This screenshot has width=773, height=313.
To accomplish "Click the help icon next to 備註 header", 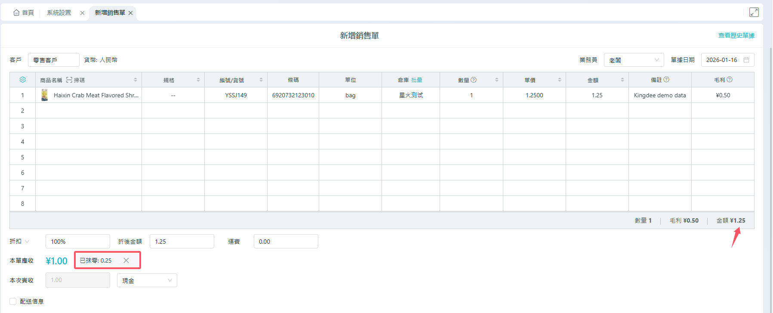I will pos(666,80).
